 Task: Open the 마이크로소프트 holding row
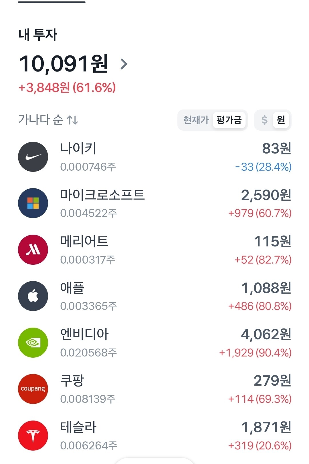pyautogui.click(x=154, y=203)
